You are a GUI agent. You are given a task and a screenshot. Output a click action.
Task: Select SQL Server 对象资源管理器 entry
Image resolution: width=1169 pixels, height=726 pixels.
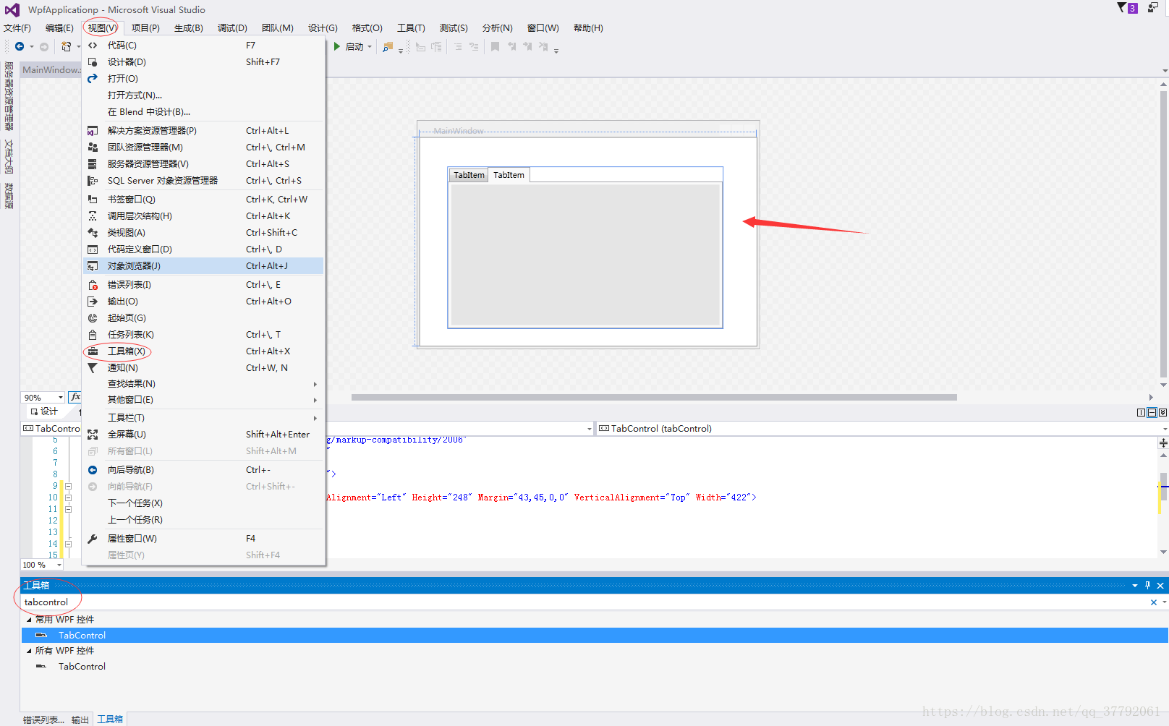click(x=204, y=180)
